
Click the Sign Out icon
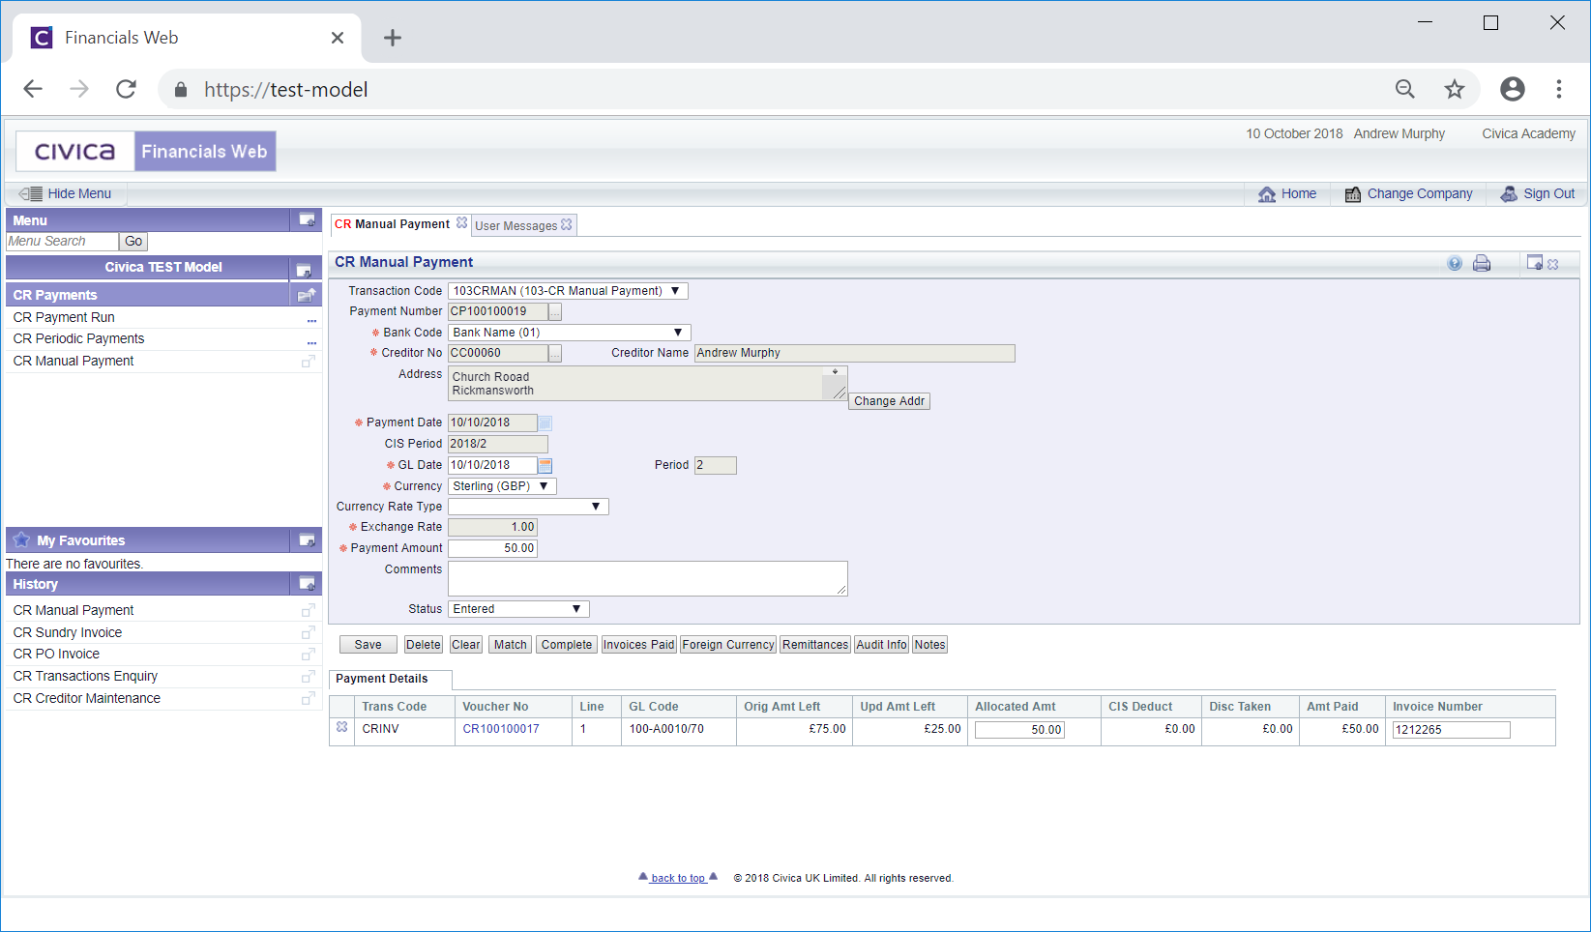(x=1509, y=194)
